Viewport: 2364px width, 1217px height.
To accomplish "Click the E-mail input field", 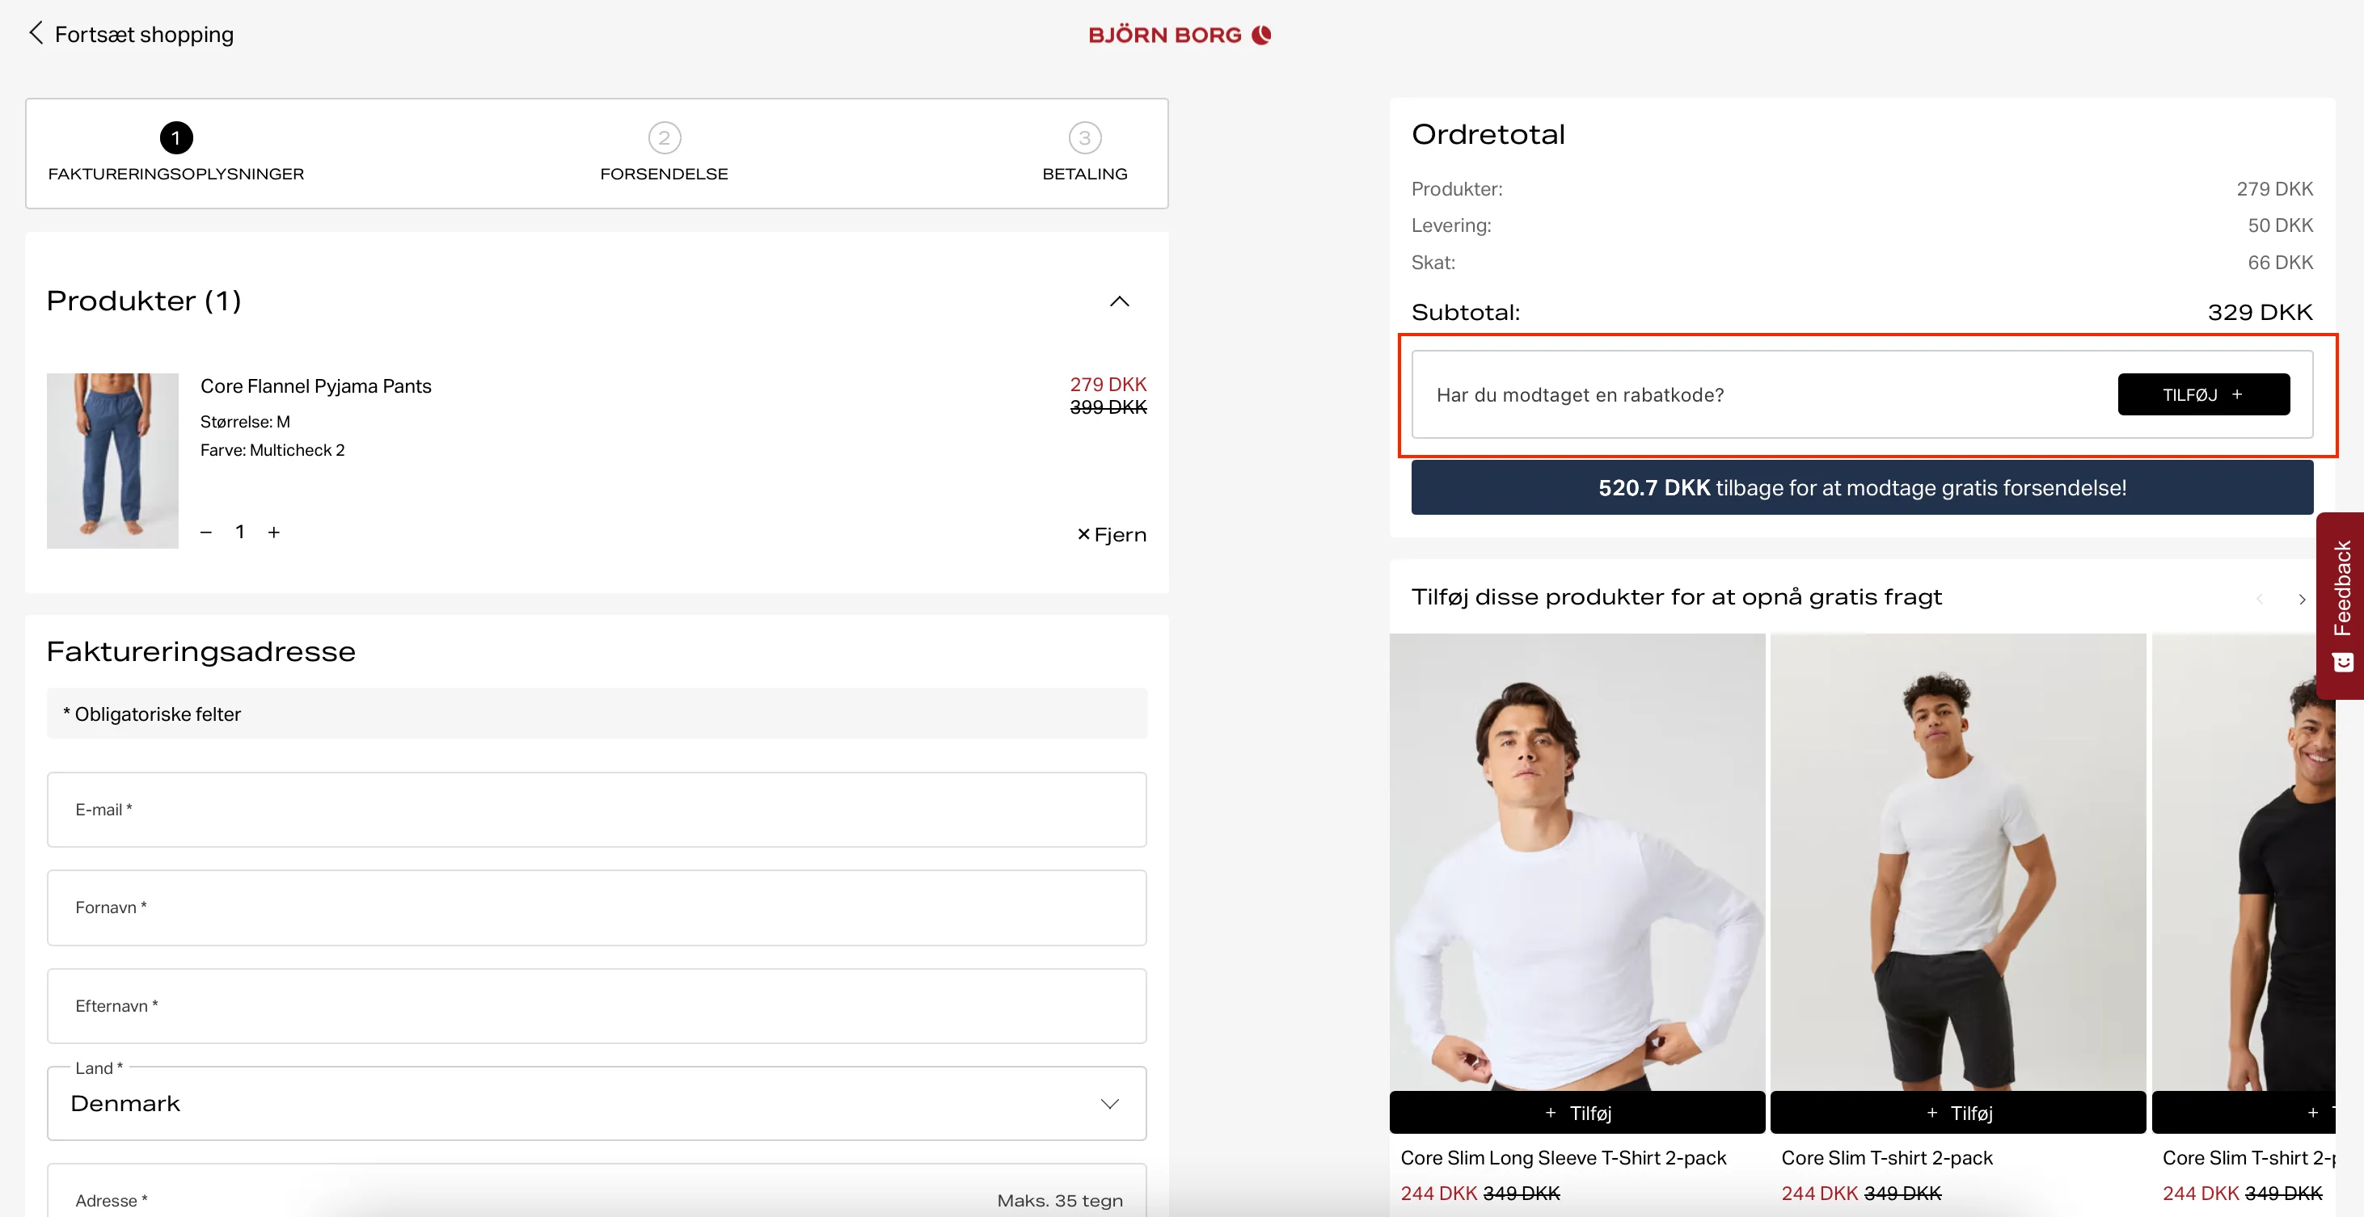I will pyautogui.click(x=597, y=810).
